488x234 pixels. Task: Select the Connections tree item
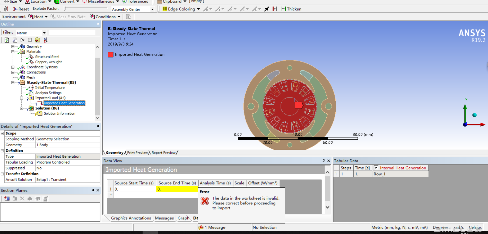(36, 72)
